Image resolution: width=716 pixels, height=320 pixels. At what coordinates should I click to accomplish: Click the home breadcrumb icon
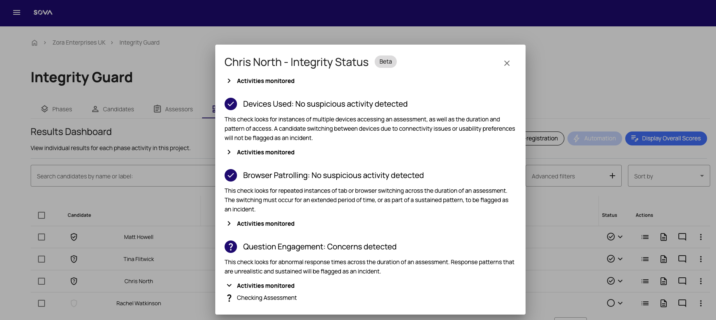pyautogui.click(x=35, y=43)
